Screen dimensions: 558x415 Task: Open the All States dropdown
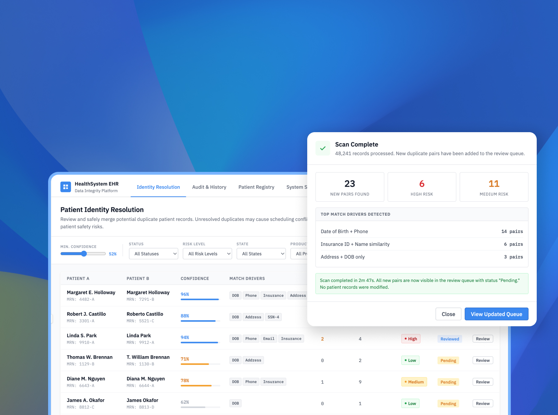pyautogui.click(x=261, y=254)
